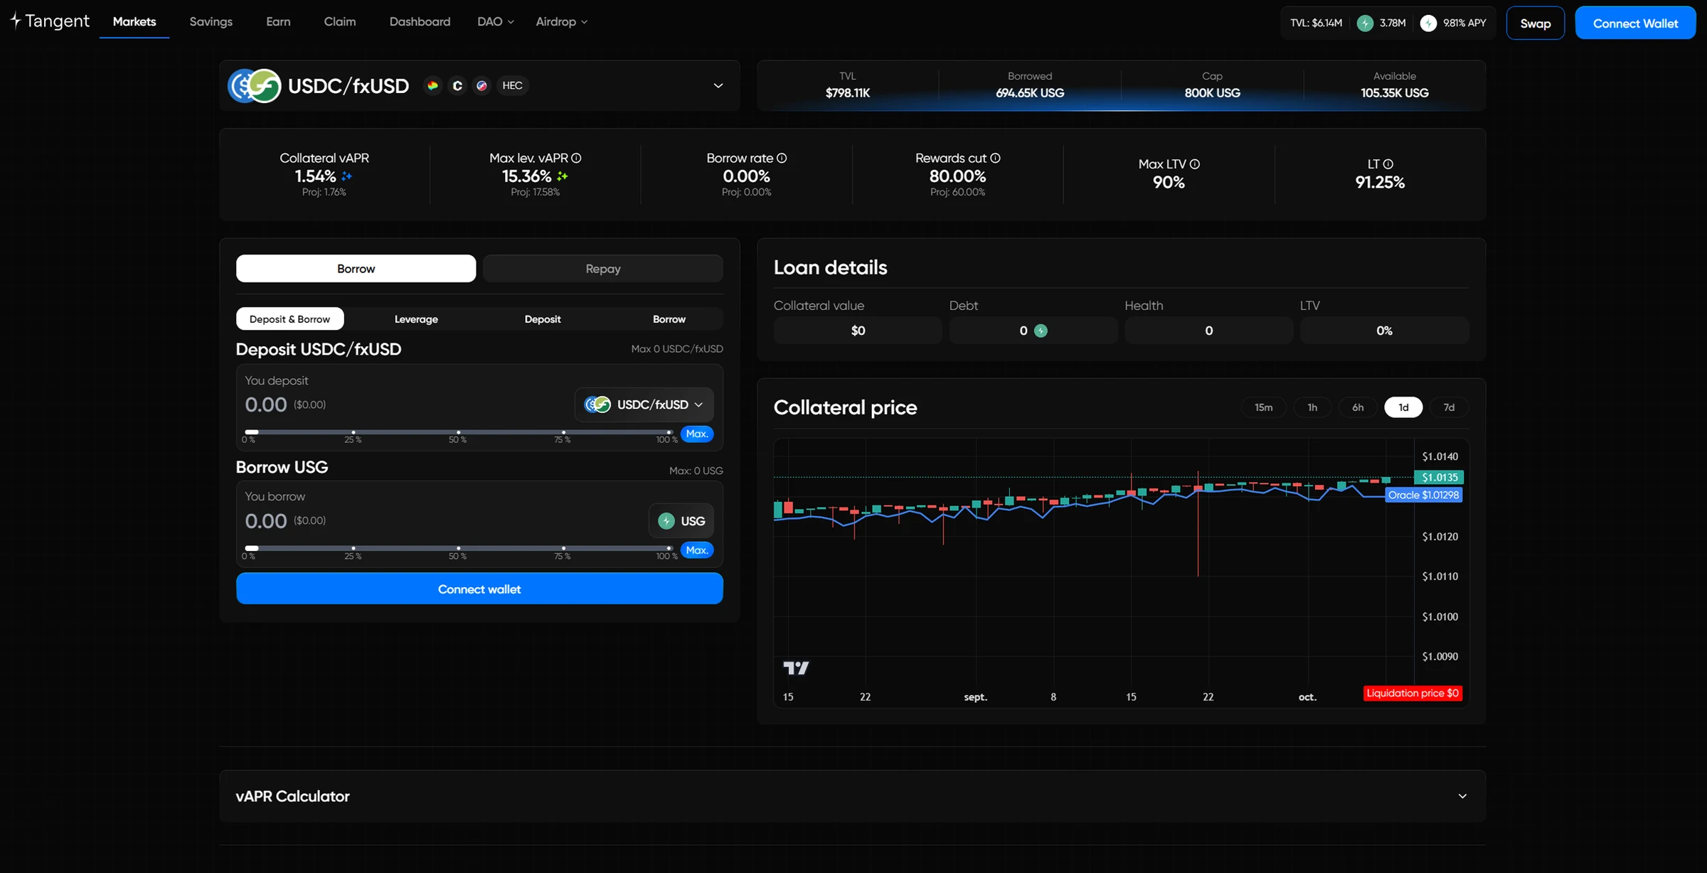Click the green USG icon in top bar
This screenshot has height=873, width=1707.
(1365, 23)
